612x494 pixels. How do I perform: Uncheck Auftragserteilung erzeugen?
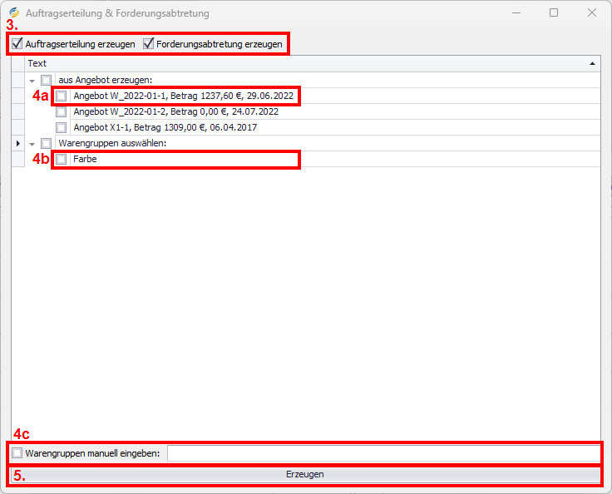(17, 44)
